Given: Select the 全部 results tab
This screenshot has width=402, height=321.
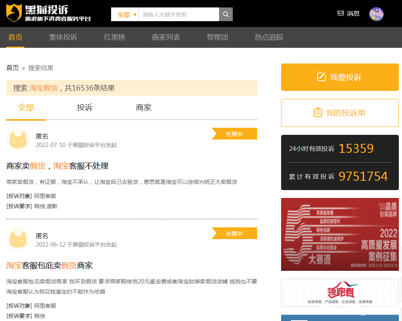Looking at the screenshot, I should [26, 107].
